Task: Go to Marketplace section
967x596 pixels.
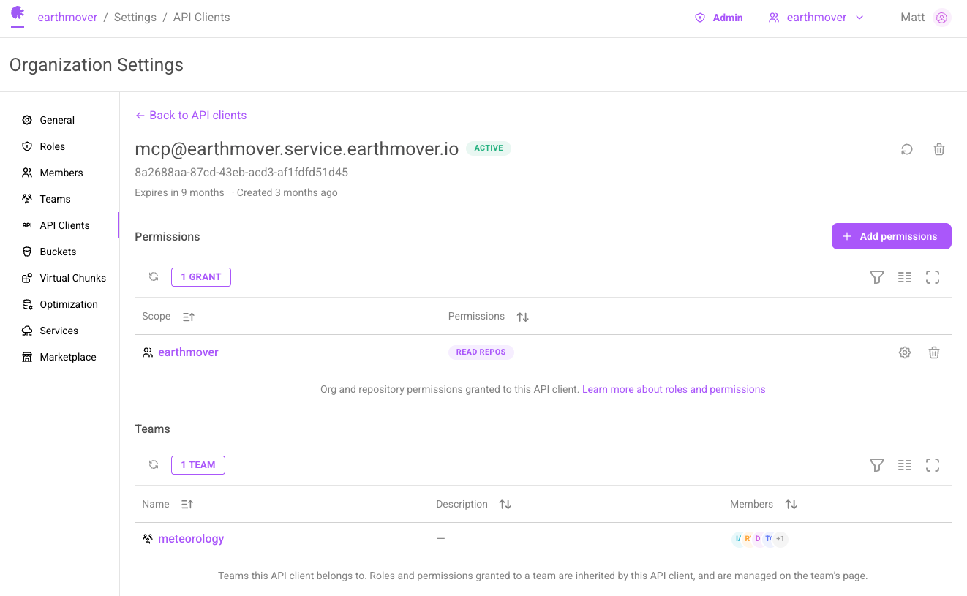Action: pyautogui.click(x=68, y=357)
